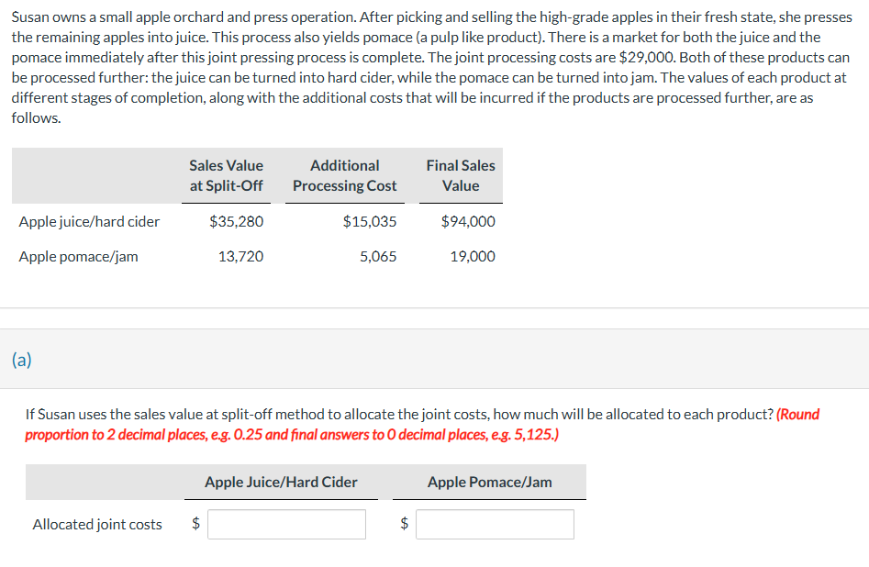Expand section (a)

click(22, 359)
